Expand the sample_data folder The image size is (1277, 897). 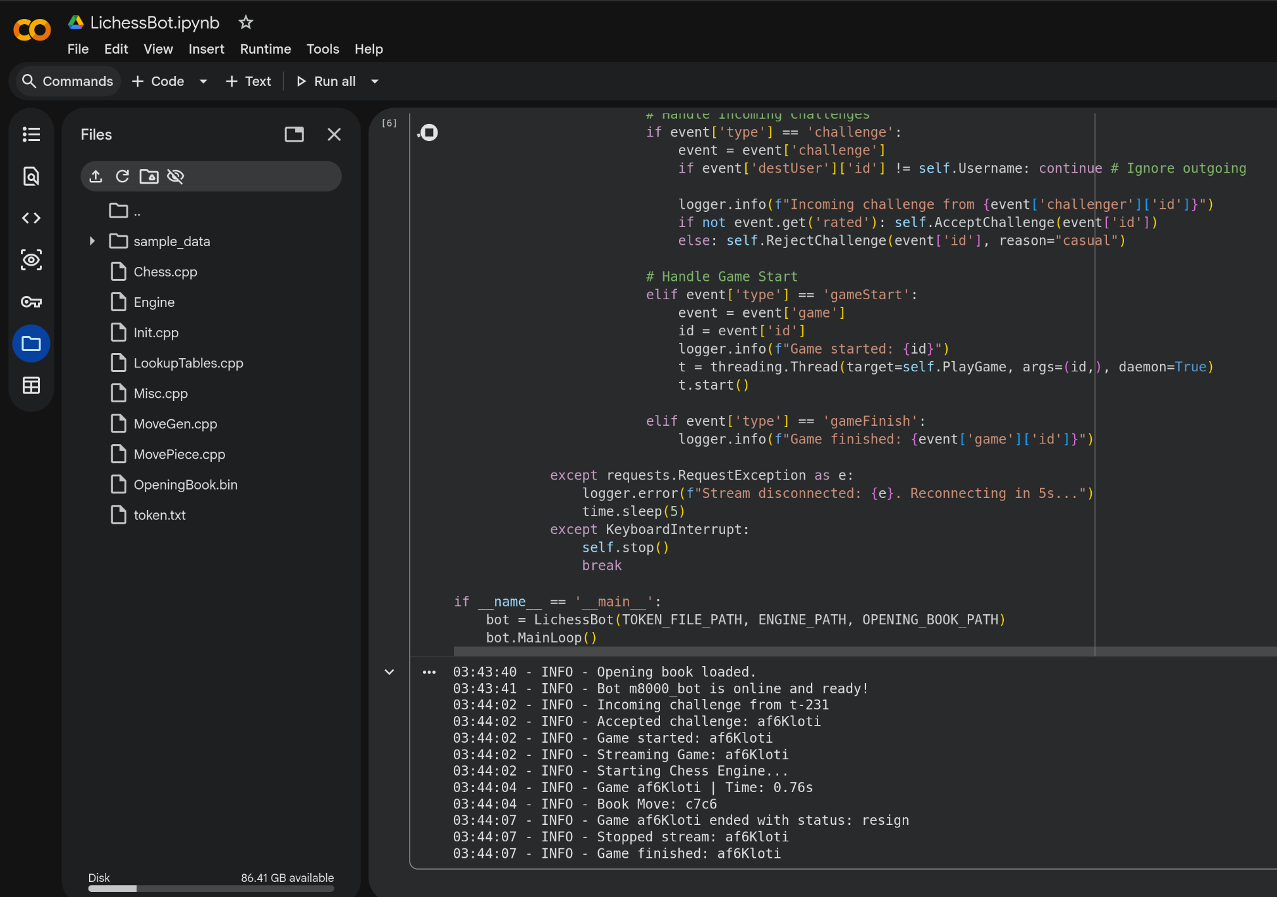pos(92,241)
